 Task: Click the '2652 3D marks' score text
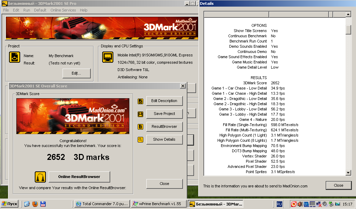[78, 157]
